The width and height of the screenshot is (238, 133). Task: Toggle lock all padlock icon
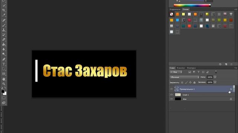pos(194,82)
